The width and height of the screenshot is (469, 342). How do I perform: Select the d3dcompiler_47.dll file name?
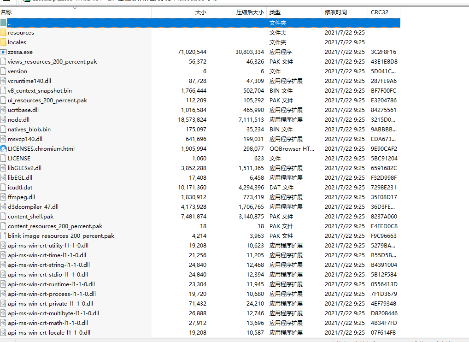pos(33,207)
